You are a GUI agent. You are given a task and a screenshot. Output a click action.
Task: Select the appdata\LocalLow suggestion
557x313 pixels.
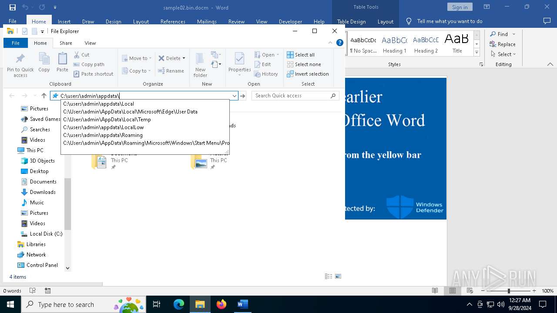point(145,127)
